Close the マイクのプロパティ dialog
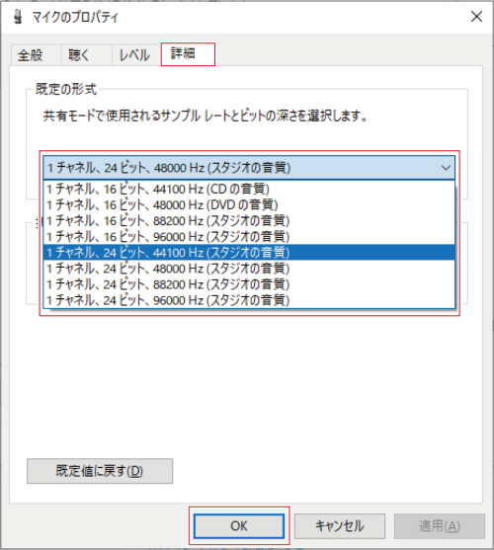Image resolution: width=494 pixels, height=550 pixels. pos(476,16)
